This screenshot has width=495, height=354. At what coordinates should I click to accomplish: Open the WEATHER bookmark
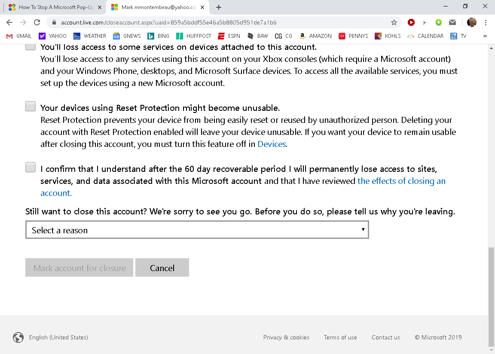point(90,36)
